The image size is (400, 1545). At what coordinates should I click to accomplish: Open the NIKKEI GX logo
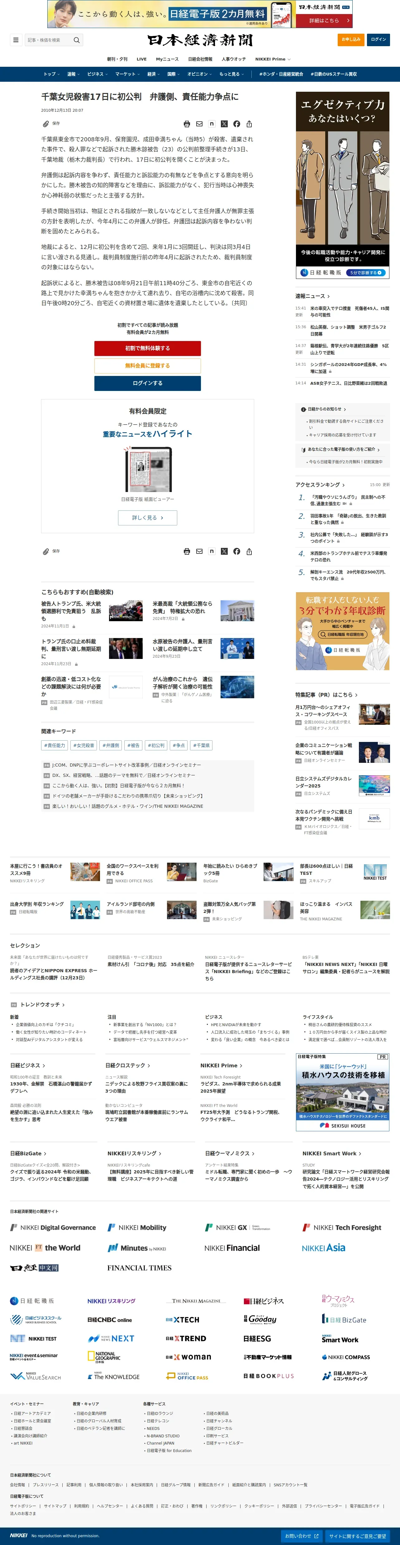point(238,1228)
